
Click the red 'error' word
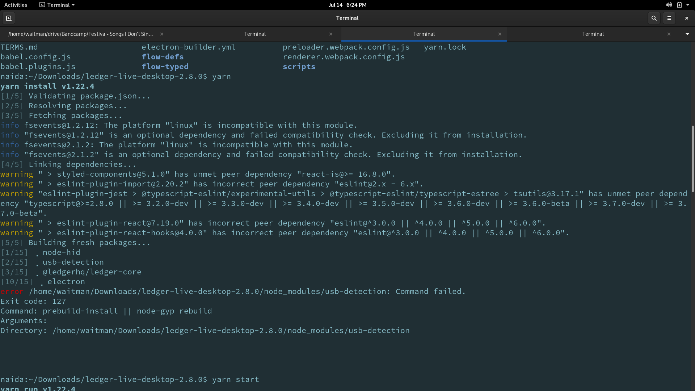pyautogui.click(x=12, y=291)
